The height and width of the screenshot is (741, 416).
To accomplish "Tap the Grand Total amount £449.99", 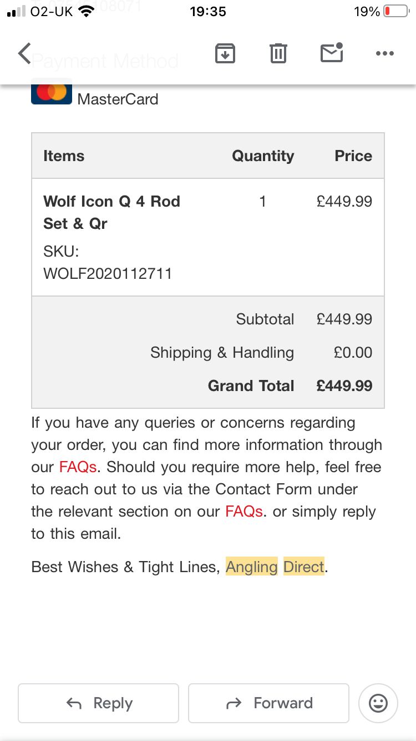I will 344,386.
